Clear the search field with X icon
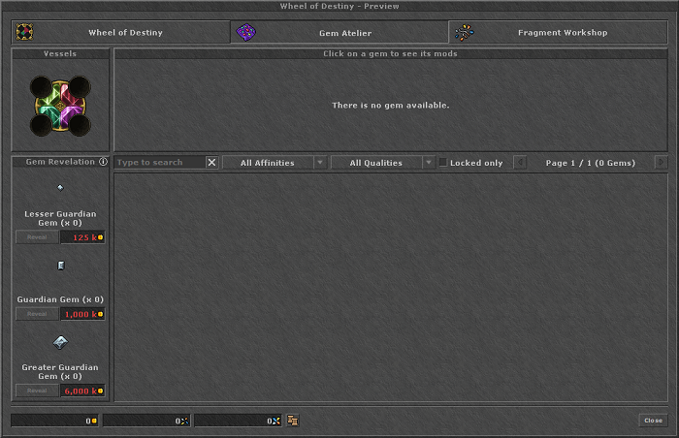This screenshot has height=438, width=679. pyautogui.click(x=212, y=163)
